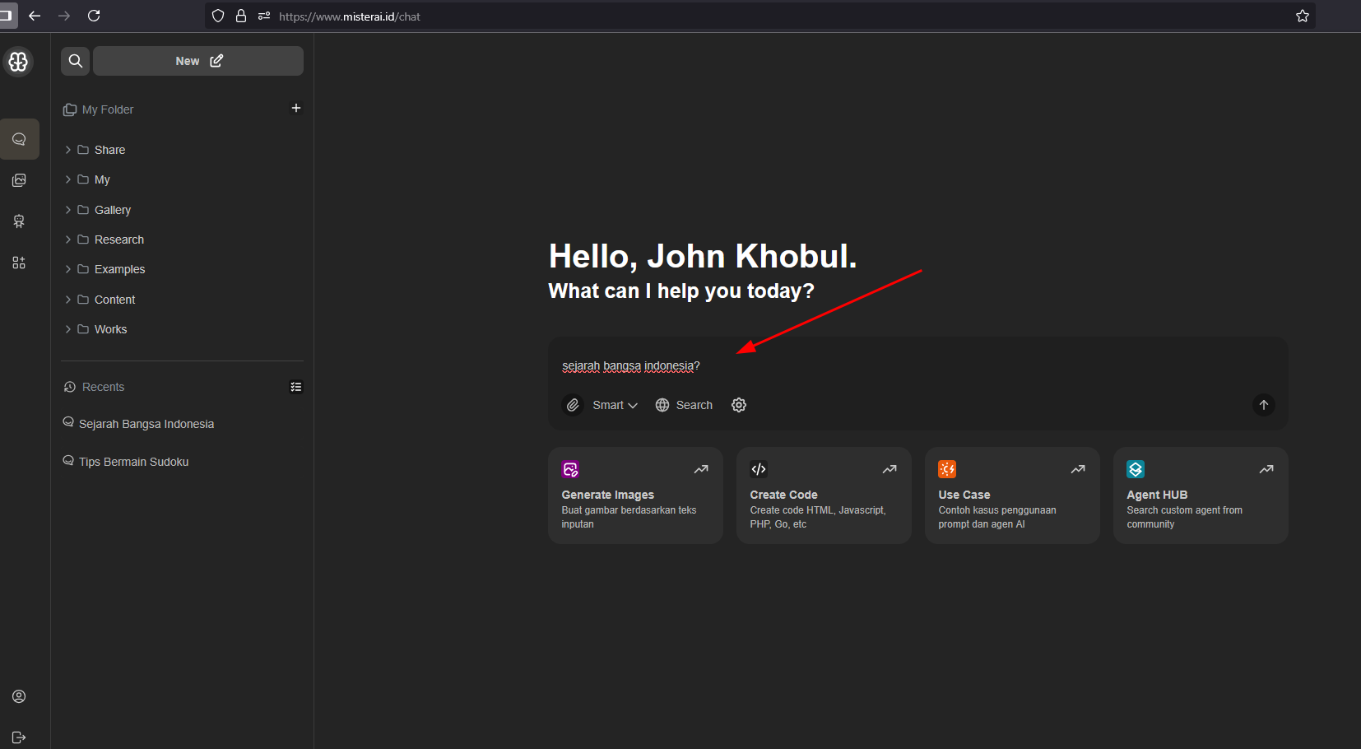1361x749 pixels.
Task: Open the Gallery folder
Action: [x=112, y=210]
